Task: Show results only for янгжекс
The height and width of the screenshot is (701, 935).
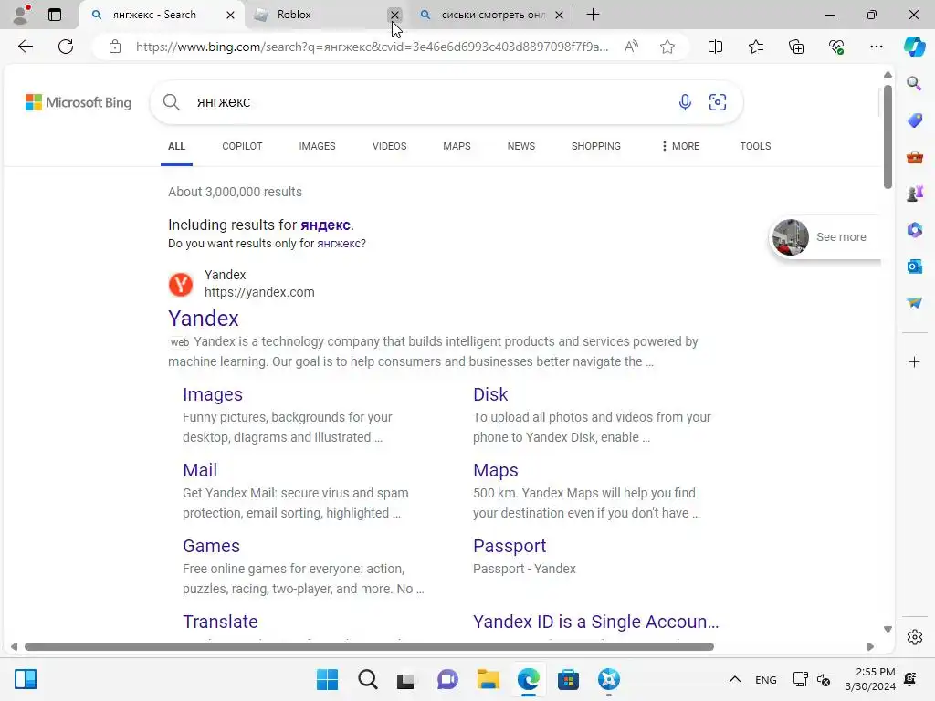Action: pyautogui.click(x=340, y=243)
